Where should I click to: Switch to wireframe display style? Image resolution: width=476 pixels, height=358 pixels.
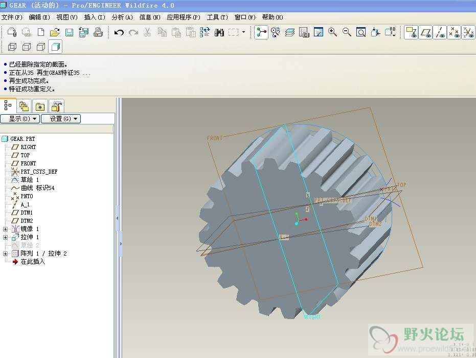coord(12,47)
